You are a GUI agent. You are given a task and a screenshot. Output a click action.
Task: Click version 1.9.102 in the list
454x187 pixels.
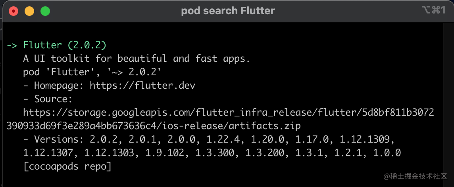(x=164, y=153)
